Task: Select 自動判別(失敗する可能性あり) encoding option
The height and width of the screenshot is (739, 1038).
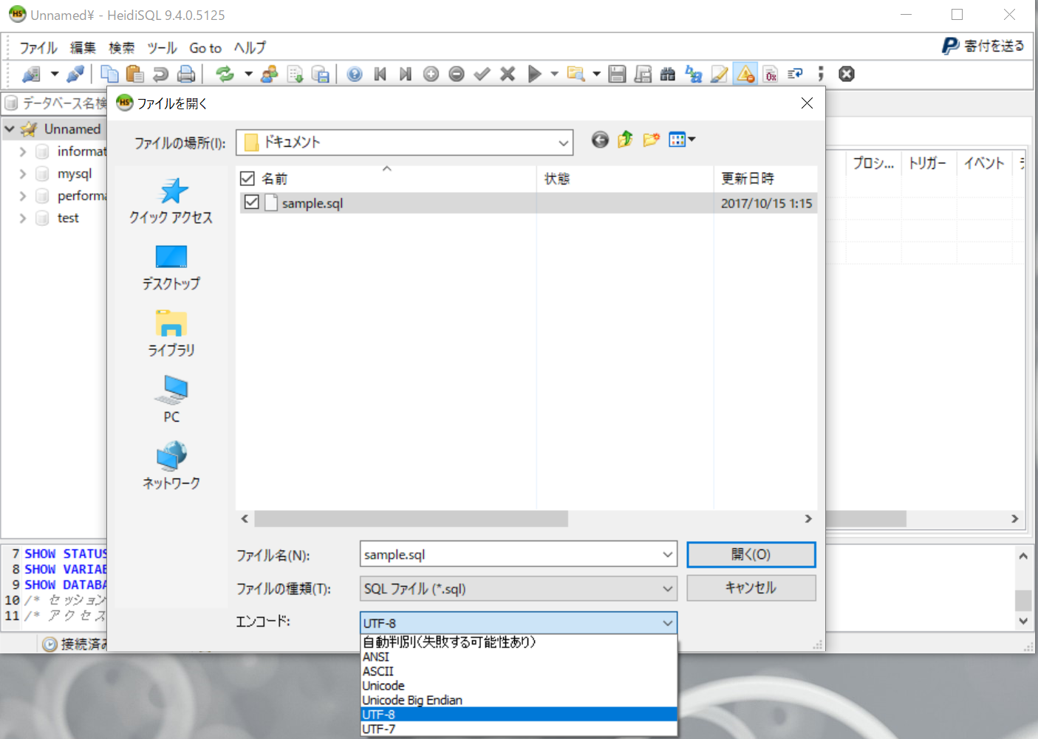Action: [519, 642]
